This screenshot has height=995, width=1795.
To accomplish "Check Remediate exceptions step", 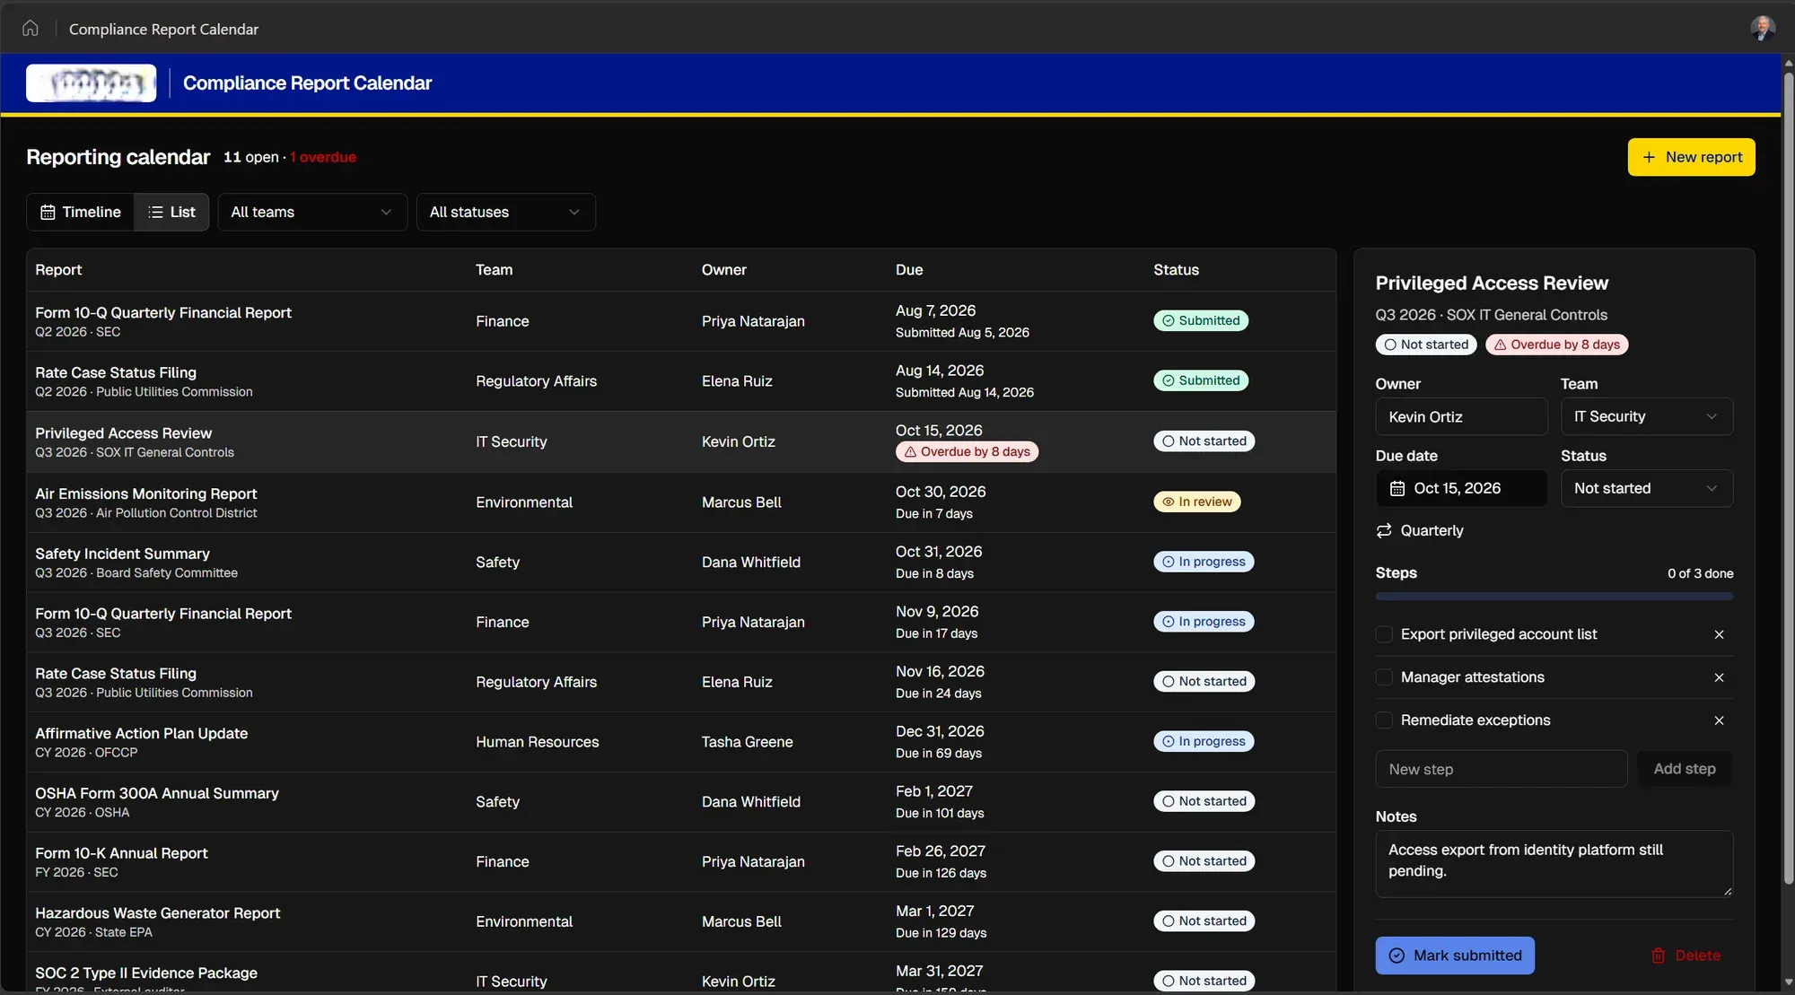I will (1384, 720).
